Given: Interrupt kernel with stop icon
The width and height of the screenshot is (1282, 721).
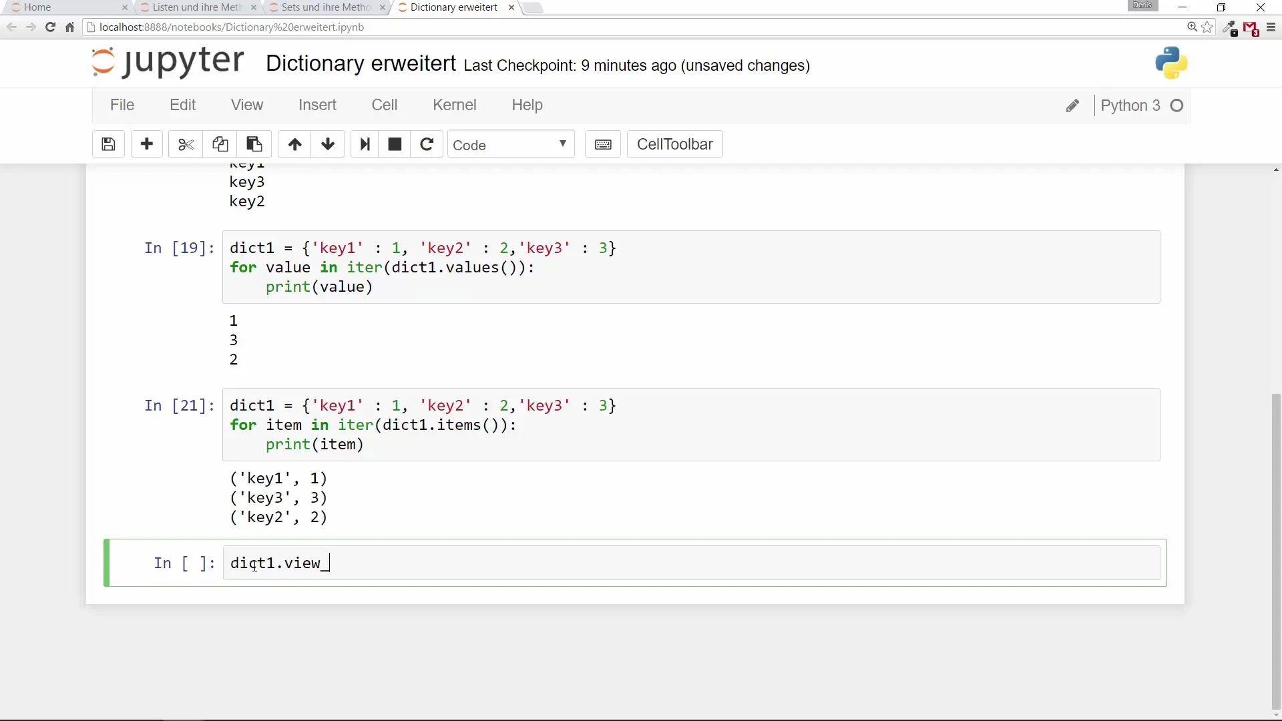Looking at the screenshot, I should 395,144.
